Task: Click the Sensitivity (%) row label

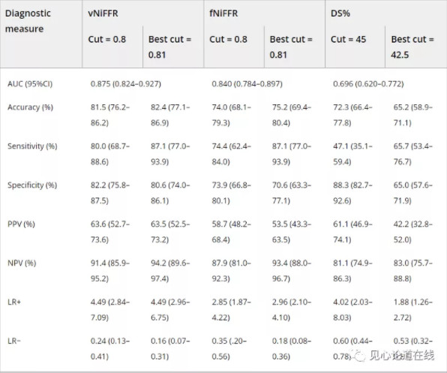Action: pos(32,146)
